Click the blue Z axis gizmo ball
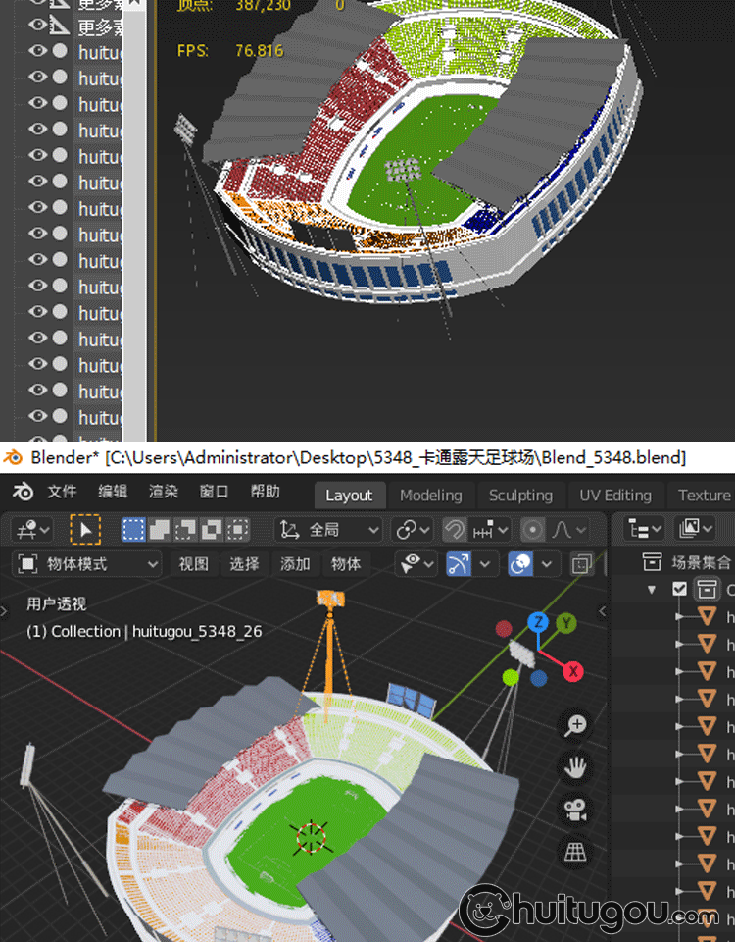735x942 pixels. tap(537, 622)
